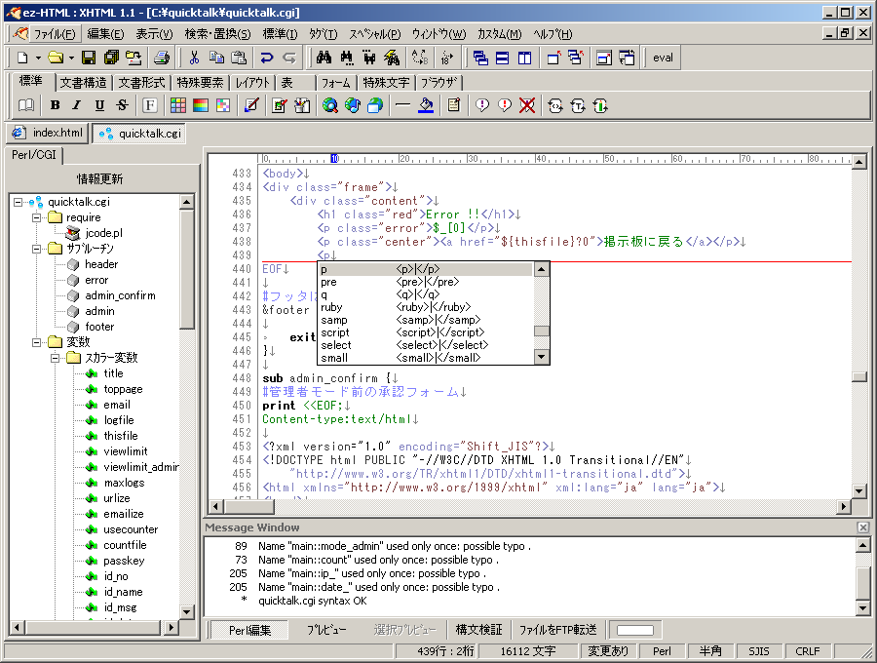Open the 編集(E) menu
Image resolution: width=877 pixels, height=663 pixels.
point(105,34)
